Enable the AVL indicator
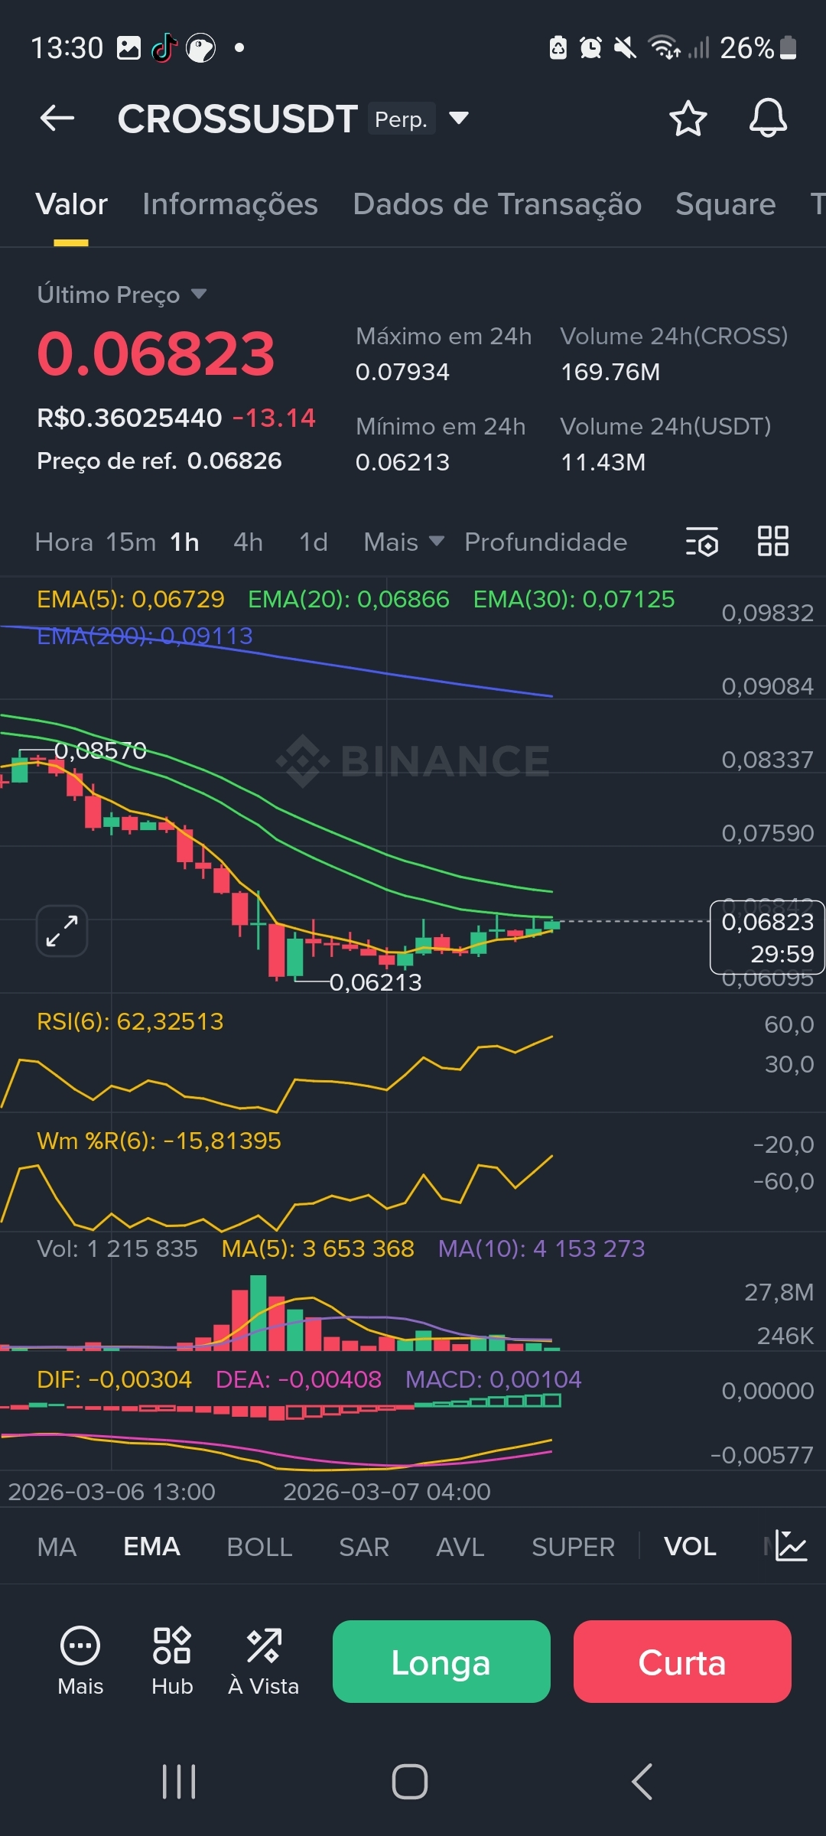This screenshot has height=1836, width=826. (460, 1547)
